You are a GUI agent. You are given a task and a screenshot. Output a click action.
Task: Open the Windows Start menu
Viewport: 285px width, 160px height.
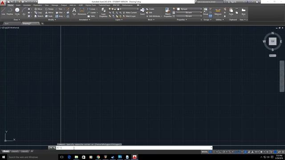4,157
